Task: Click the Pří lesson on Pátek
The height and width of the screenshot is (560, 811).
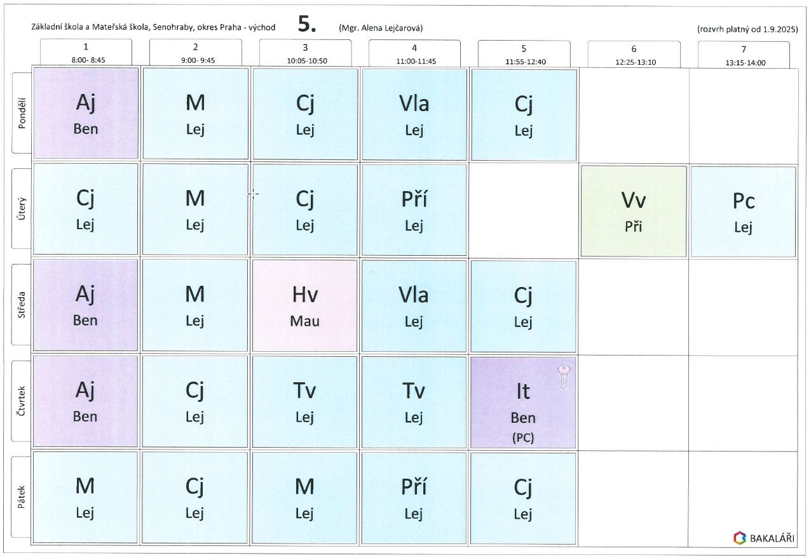Action: tap(414, 498)
